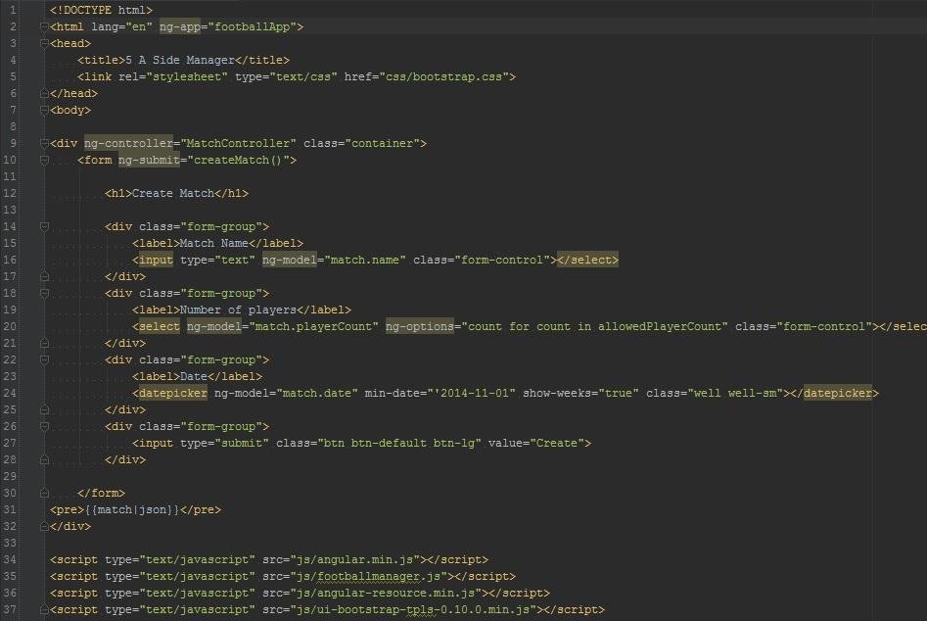Viewport: 927px width, 621px height.
Task: Click line number 20 in the gutter
Action: pyautogui.click(x=10, y=326)
